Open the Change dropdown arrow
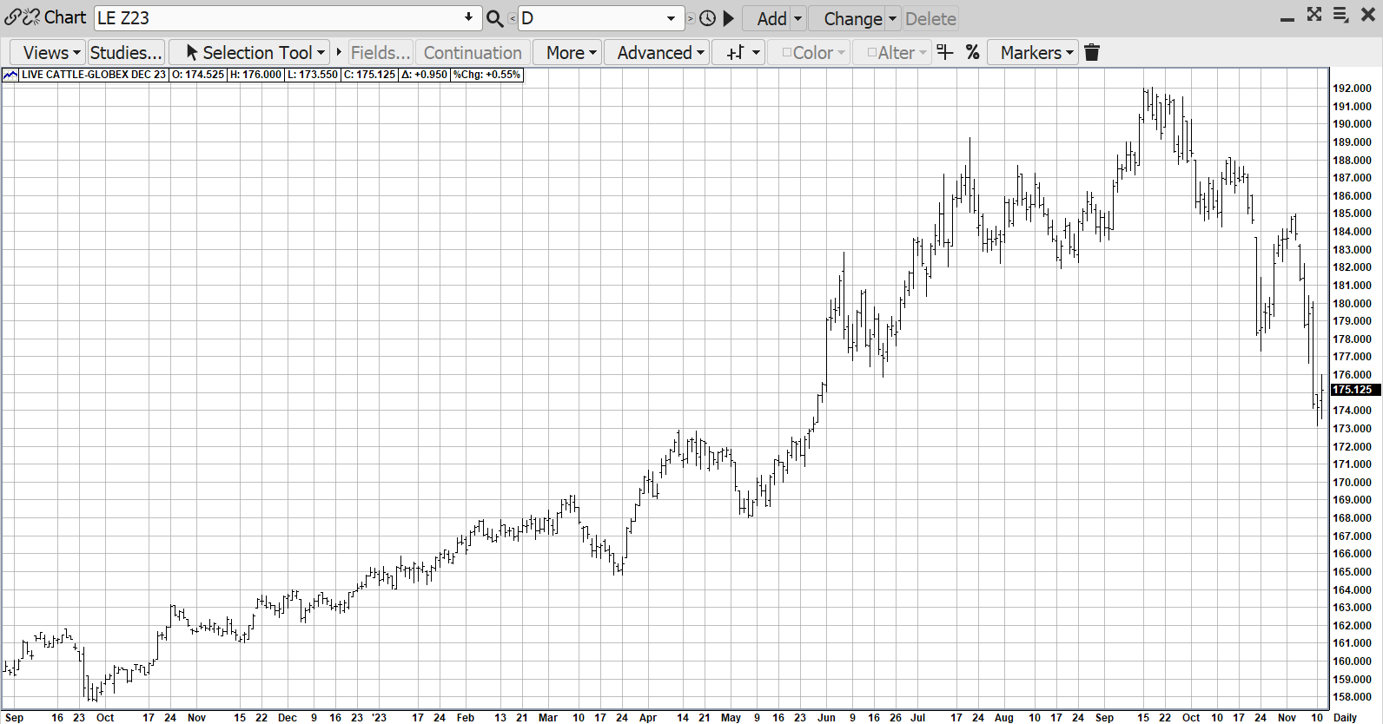 click(x=892, y=18)
